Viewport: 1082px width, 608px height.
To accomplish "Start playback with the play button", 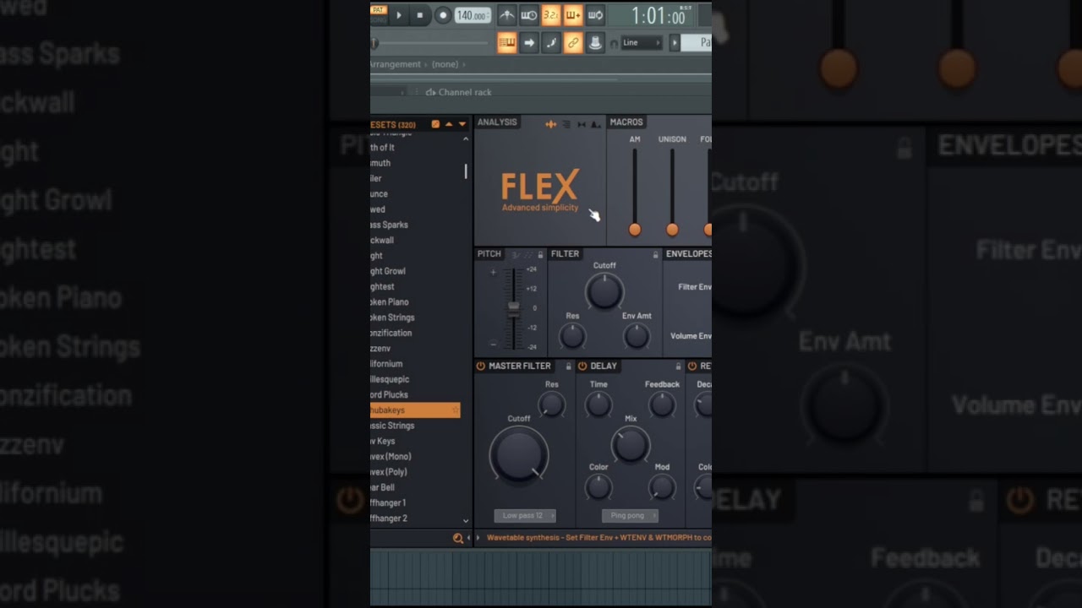I will tap(399, 15).
